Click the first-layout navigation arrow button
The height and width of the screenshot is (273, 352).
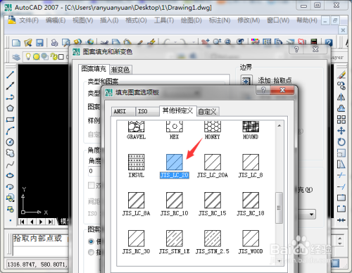coord(23,222)
